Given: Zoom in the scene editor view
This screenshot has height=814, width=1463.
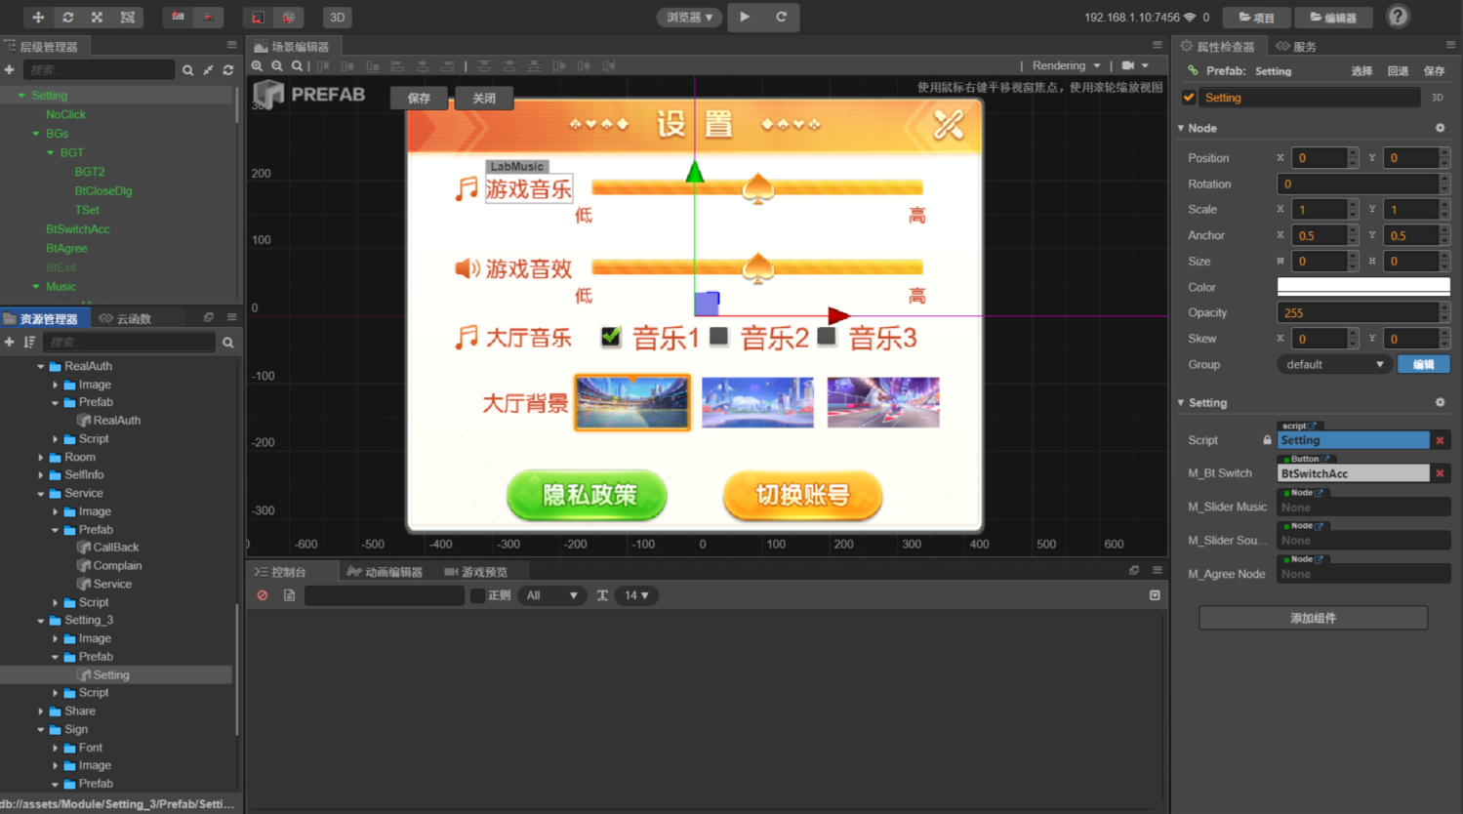Looking at the screenshot, I should [258, 66].
